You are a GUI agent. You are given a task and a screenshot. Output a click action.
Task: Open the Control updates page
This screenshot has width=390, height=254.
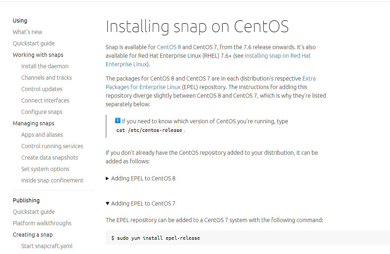point(42,89)
